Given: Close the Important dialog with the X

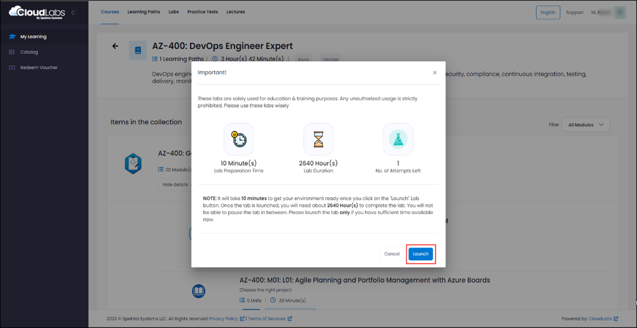Looking at the screenshot, I should (x=435, y=73).
